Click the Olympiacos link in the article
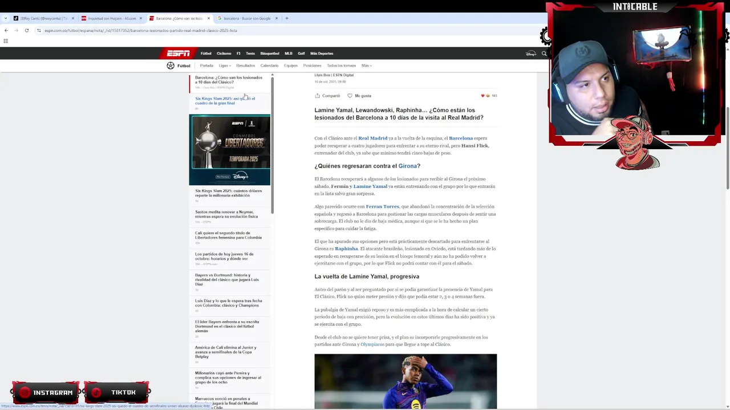730x410 pixels. tap(372, 345)
